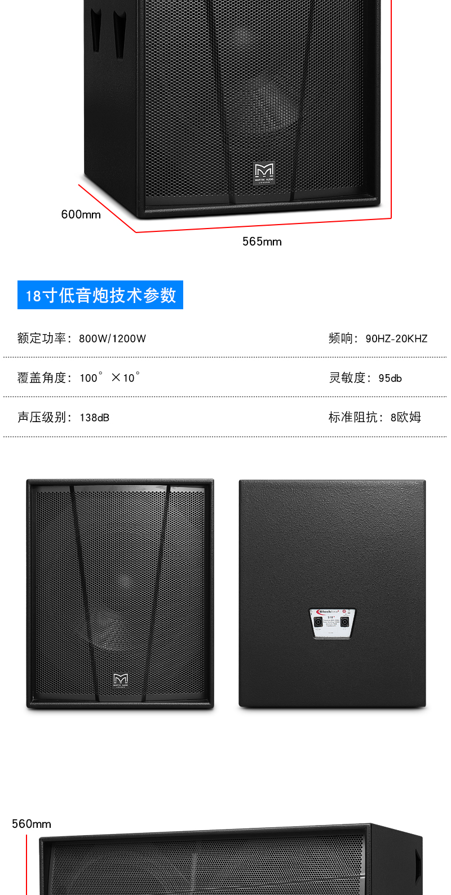Click the right speakON connector on back panel
Screen dimensions: 451x895
(x=344, y=622)
